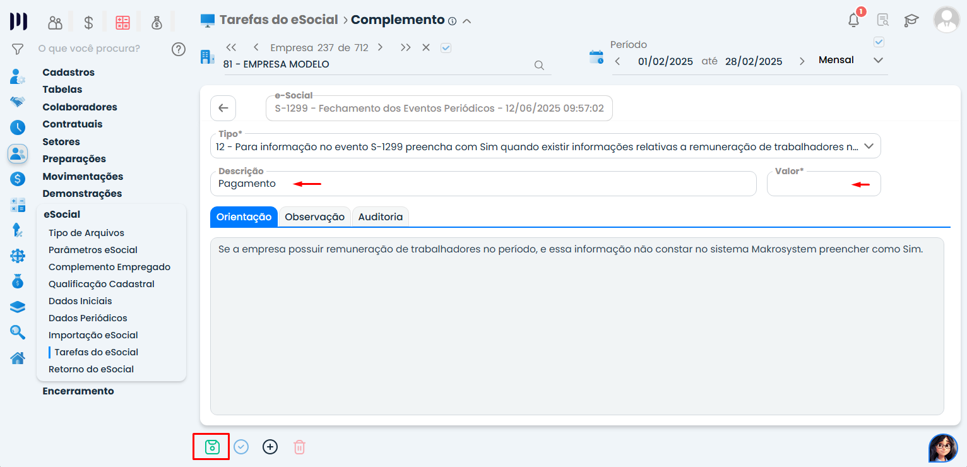Screen dimensions: 967x467
Task: Click the Tarefas do eSocial breadcrumb
Action: point(279,20)
